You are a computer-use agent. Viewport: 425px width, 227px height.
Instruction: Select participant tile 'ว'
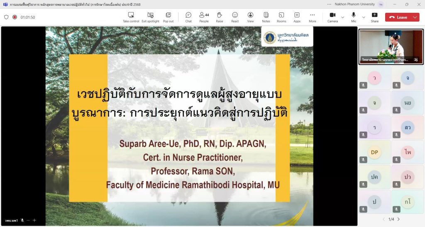pos(374,78)
